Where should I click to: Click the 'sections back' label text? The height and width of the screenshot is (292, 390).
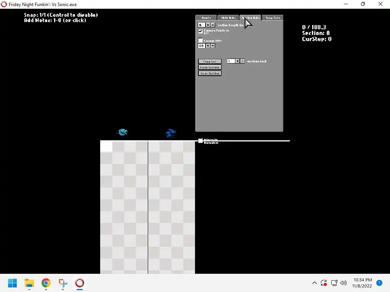click(x=257, y=61)
